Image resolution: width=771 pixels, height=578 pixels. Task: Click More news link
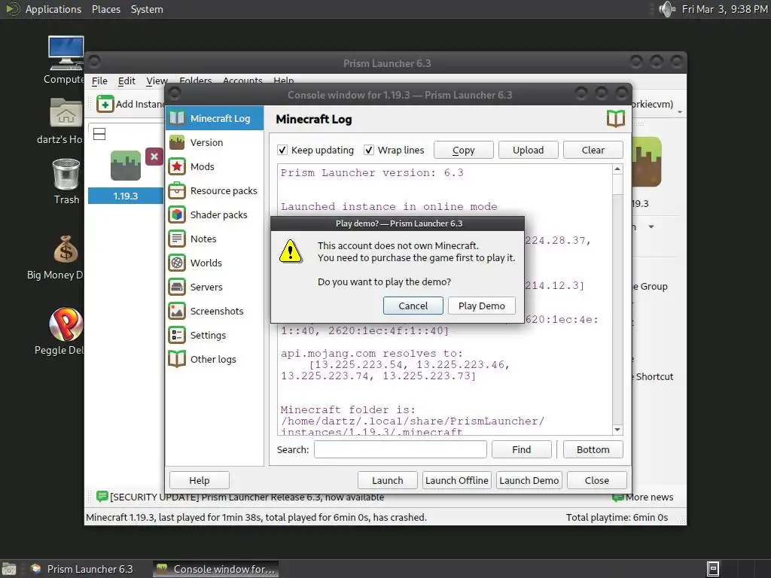649,497
